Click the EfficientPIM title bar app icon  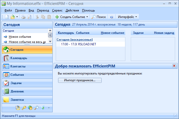tap(4, 4)
